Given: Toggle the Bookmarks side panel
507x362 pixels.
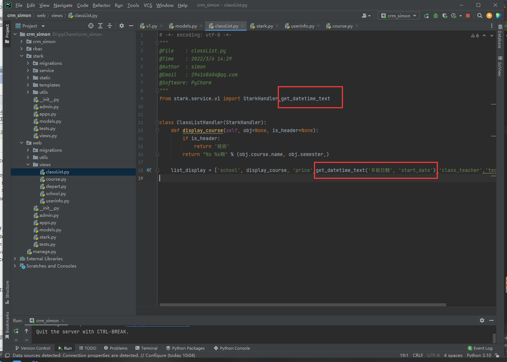Looking at the screenshot, I should click(x=7, y=325).
